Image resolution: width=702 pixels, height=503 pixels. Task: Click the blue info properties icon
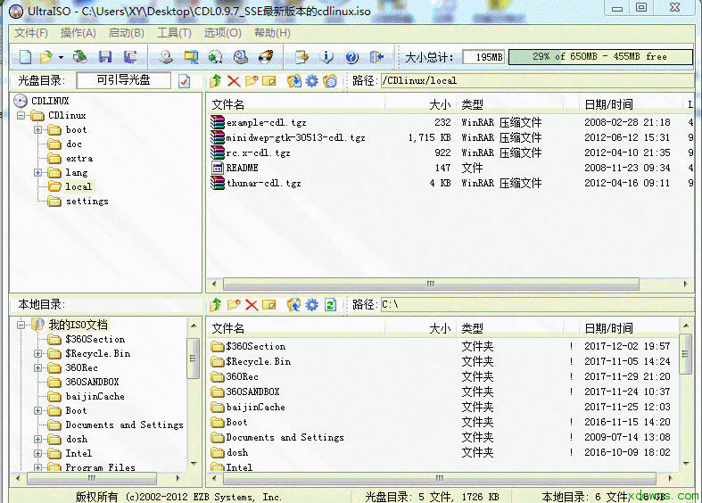tap(326, 57)
